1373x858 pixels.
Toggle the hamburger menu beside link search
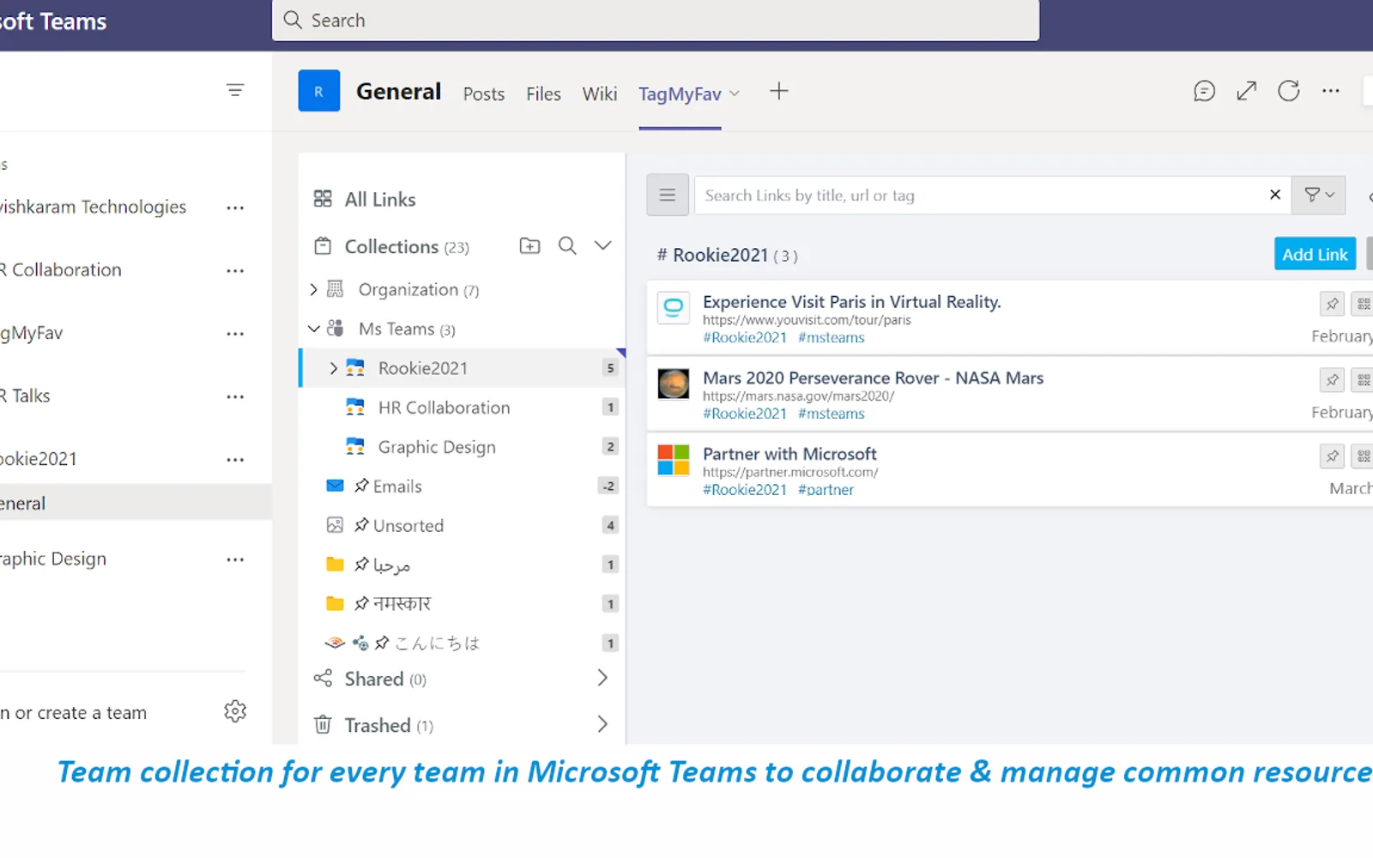pos(668,196)
